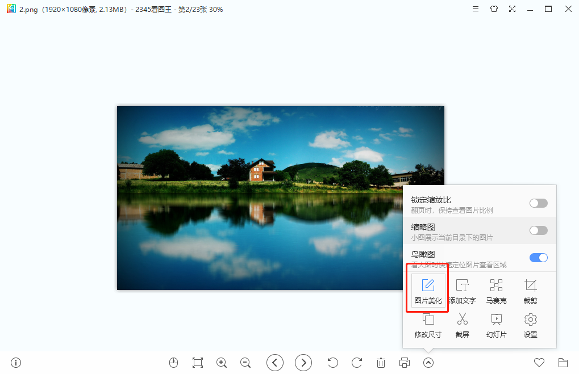The height and width of the screenshot is (374, 579).
Task: Open the 修改尺寸 resize tool
Action: tap(427, 324)
